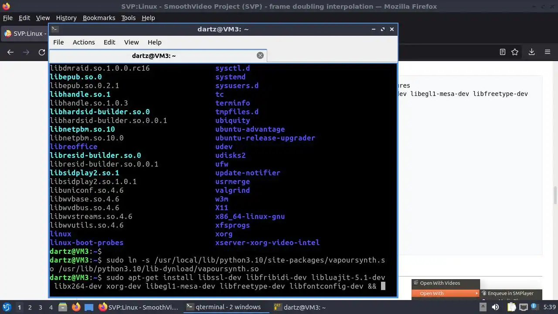
Task: Open the Edit menu in Firefox
Action: point(24,18)
